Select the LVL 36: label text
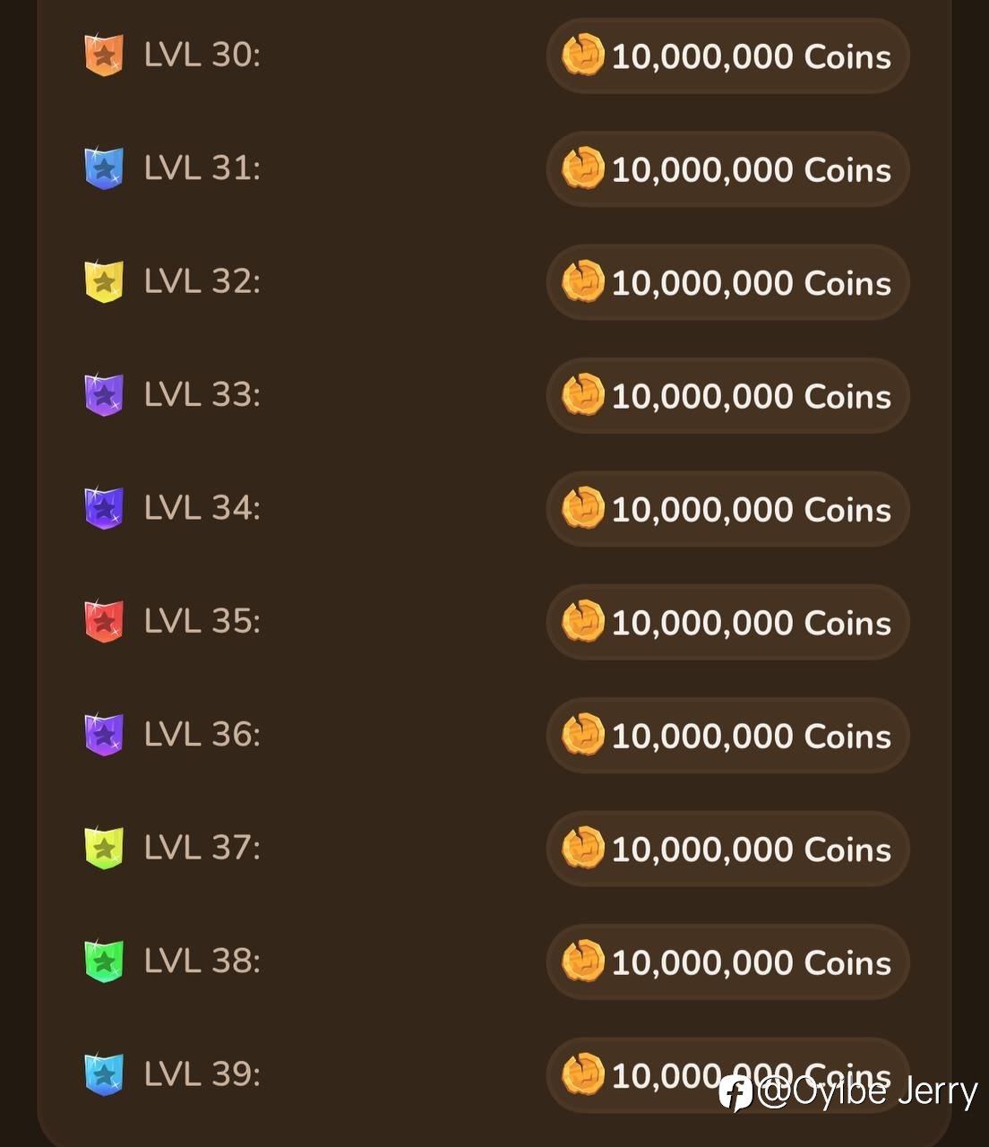The image size is (989, 1147). [202, 734]
